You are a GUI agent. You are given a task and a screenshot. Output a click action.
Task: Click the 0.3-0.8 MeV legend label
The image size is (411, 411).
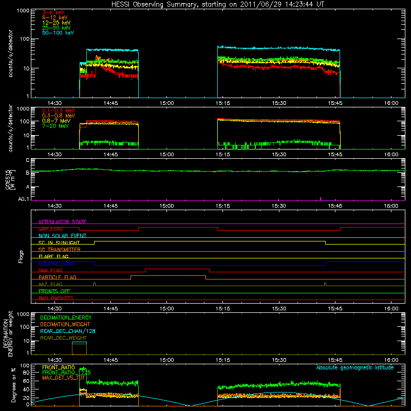[59, 116]
